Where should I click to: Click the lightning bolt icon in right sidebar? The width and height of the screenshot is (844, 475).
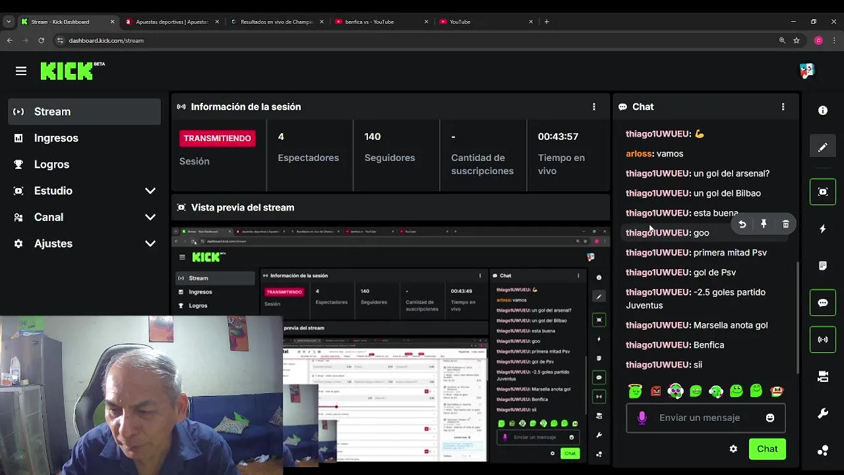coord(823,229)
